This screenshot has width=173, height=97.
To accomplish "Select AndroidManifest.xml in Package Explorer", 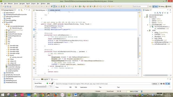I will [x=14, y=65].
